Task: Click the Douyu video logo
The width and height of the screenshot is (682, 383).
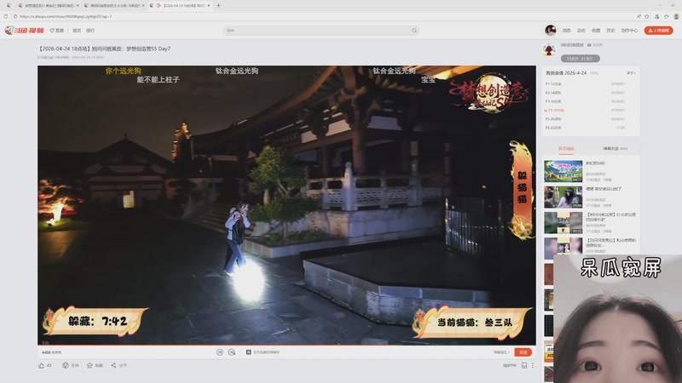Action: point(25,31)
